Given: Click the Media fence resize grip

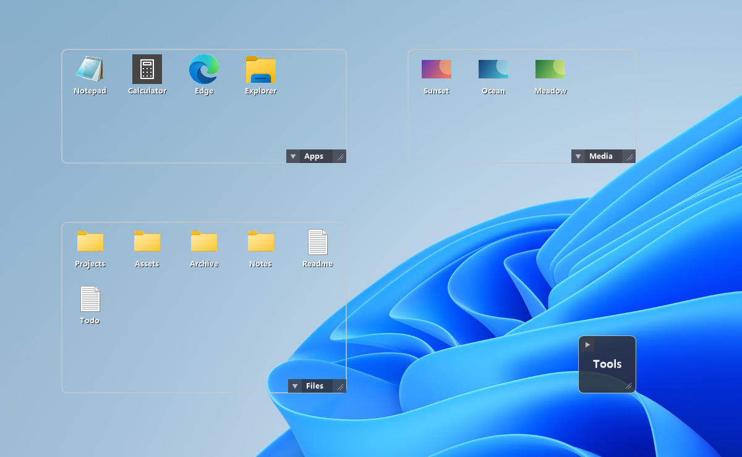Looking at the screenshot, I should click(x=629, y=157).
